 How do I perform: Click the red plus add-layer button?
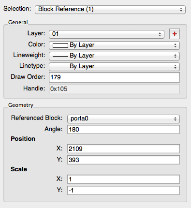pyautogui.click(x=175, y=34)
